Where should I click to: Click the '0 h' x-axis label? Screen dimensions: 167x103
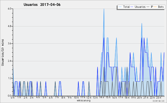[x=13, y=98]
